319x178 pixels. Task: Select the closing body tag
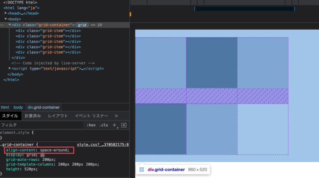(15, 74)
